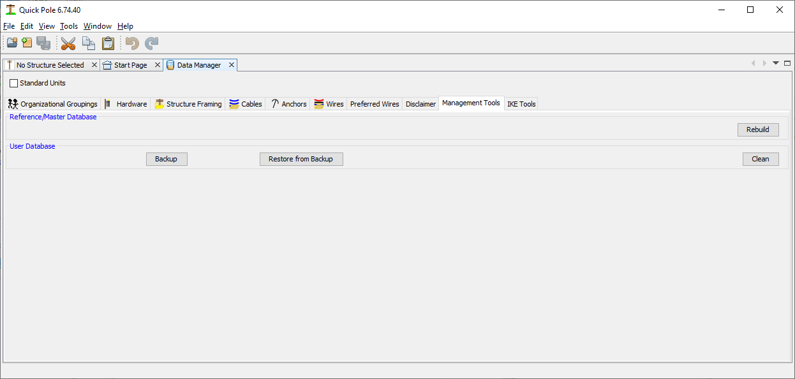Image resolution: width=795 pixels, height=379 pixels.
Task: Open the Organizational Groupings tab
Action: point(53,104)
